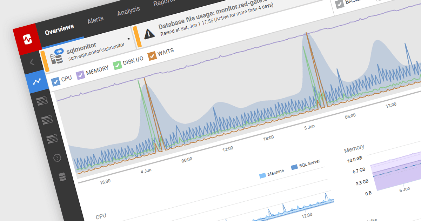421x221 pixels.
Task: Click the '6.7 GB' memory axis label
Action: pyautogui.click(x=358, y=171)
